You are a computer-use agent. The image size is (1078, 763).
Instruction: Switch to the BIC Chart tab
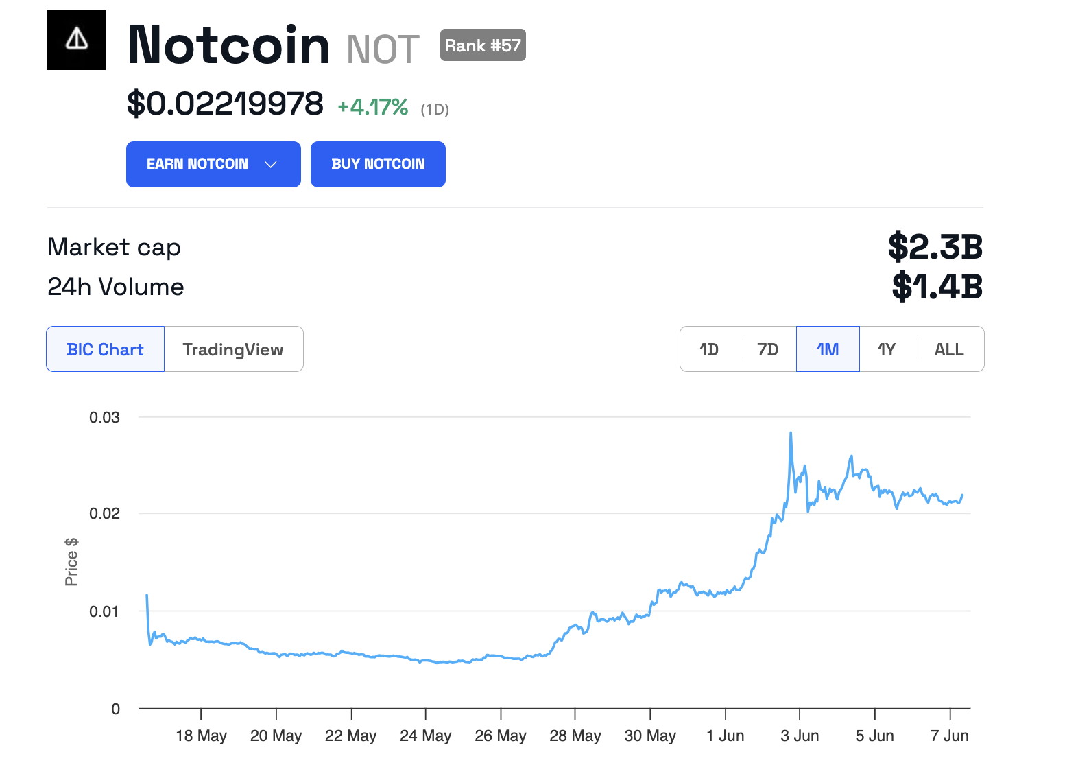click(x=106, y=349)
